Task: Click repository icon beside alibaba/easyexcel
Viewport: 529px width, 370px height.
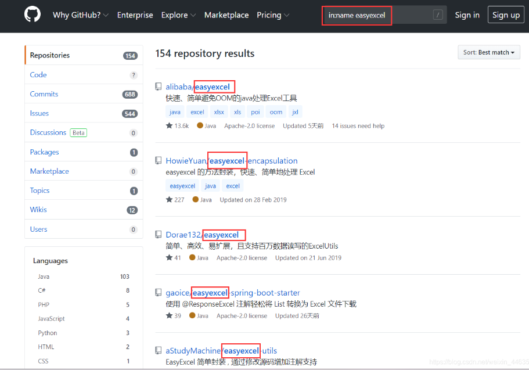Action: coord(158,87)
